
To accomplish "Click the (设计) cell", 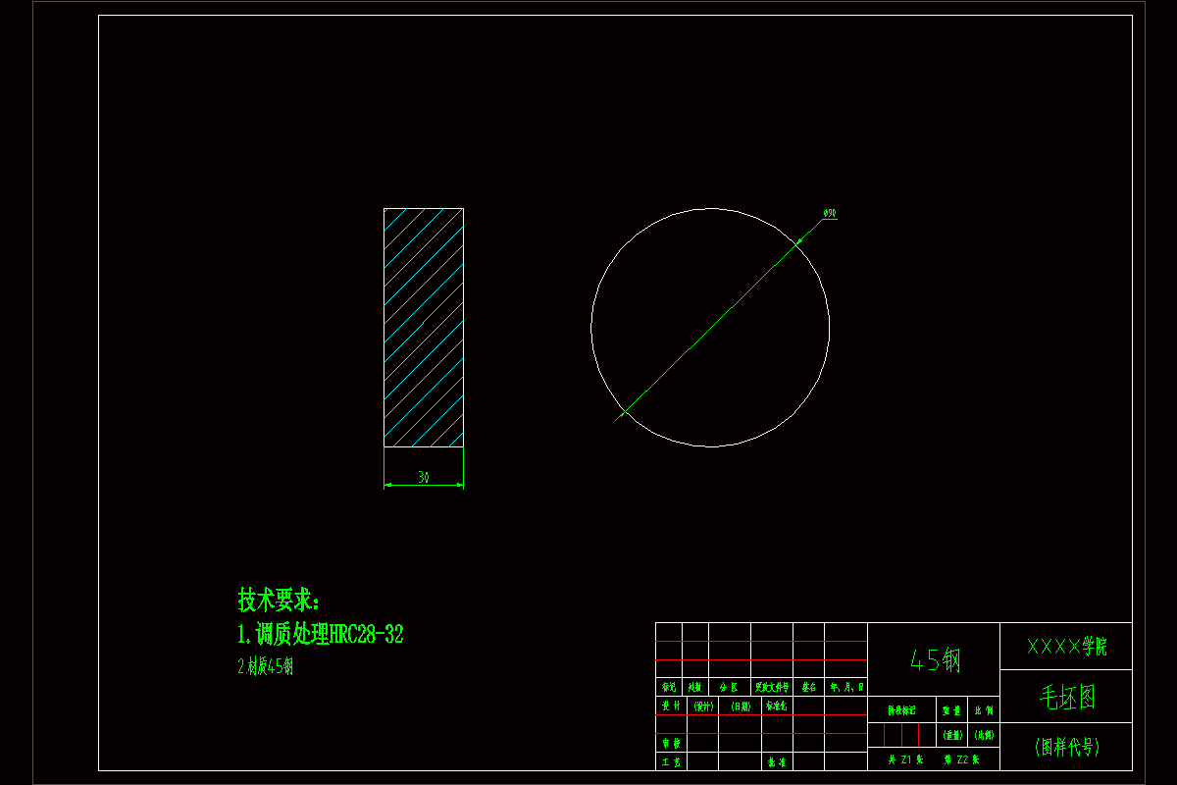I will [x=702, y=706].
